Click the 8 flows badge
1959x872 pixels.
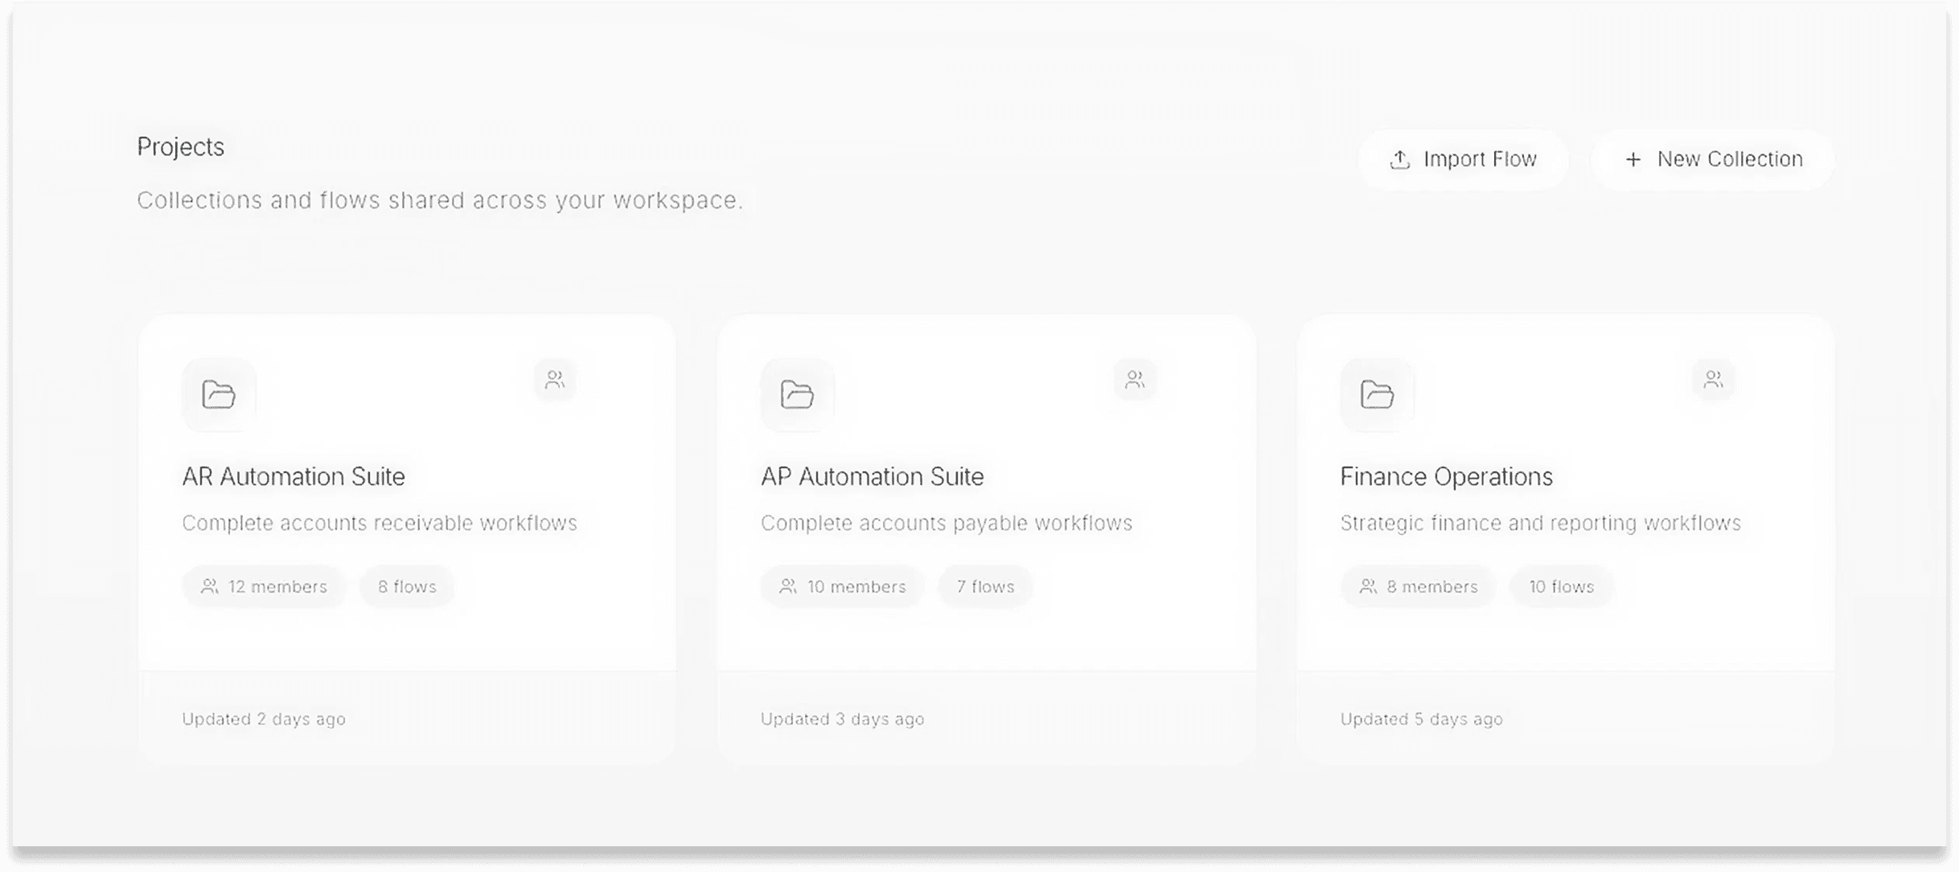click(x=407, y=586)
